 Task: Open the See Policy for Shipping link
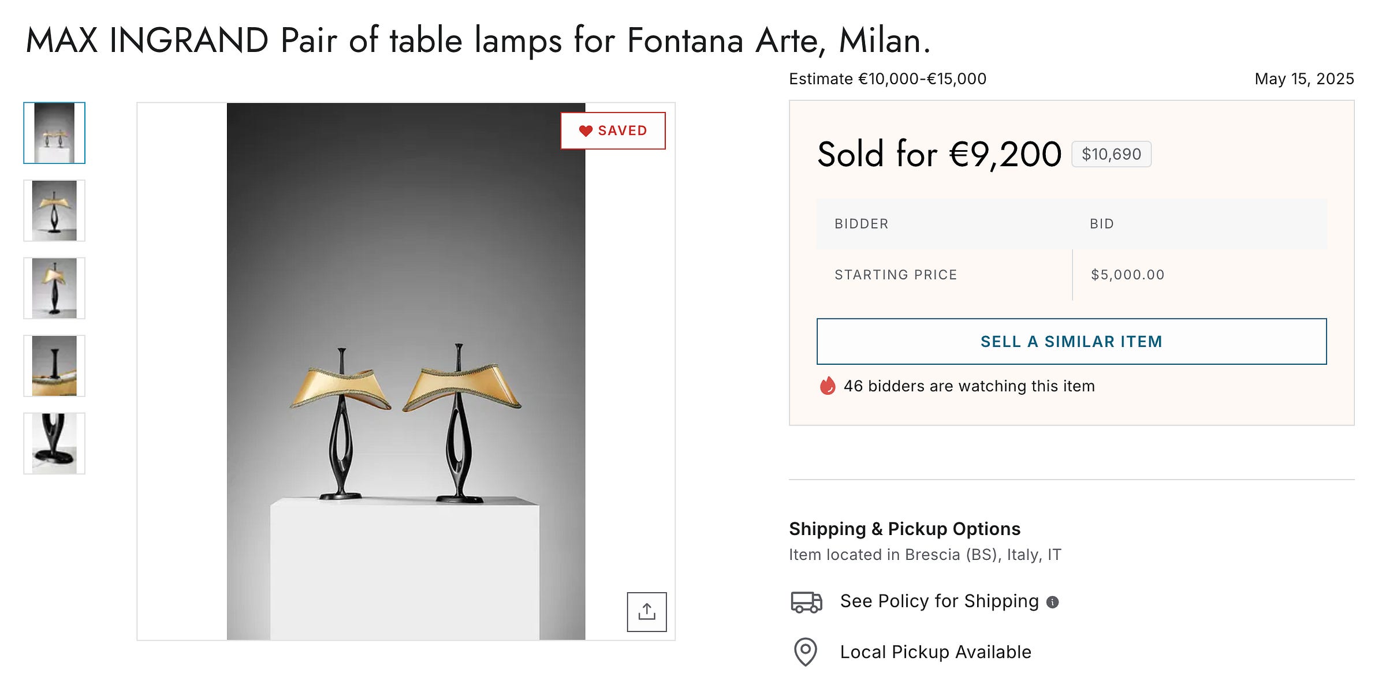pos(939,601)
